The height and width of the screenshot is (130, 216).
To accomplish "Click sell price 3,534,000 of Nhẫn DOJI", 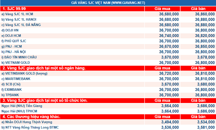I will pos(206,122).
